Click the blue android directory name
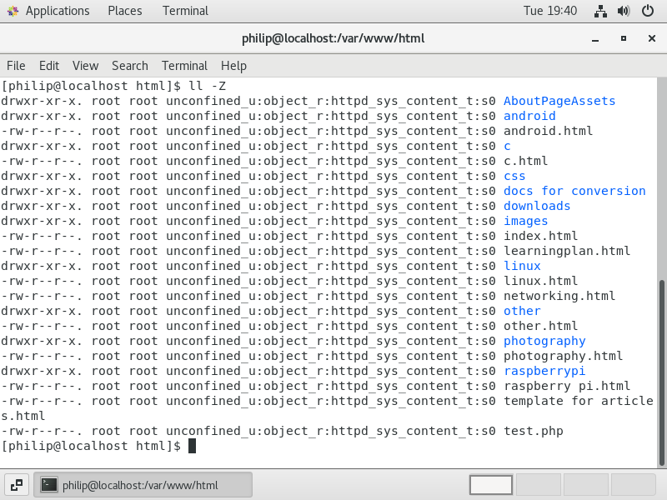Viewport: 667px width, 500px height. point(529,116)
